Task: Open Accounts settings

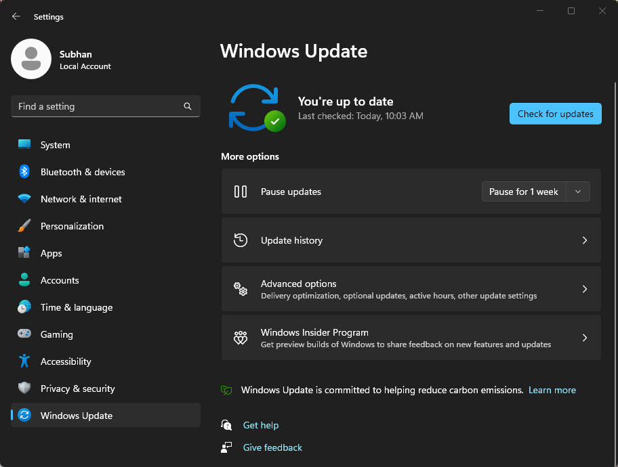Action: pyautogui.click(x=106, y=280)
